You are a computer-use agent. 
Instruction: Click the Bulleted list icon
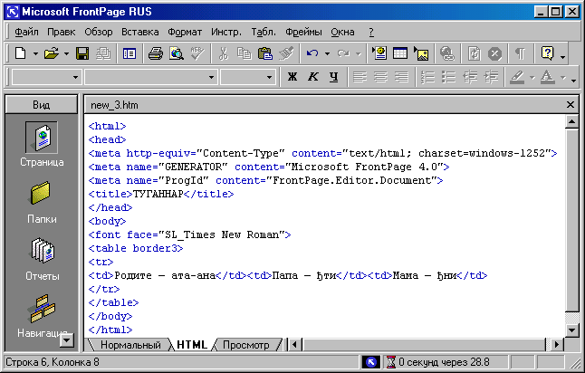(449, 77)
